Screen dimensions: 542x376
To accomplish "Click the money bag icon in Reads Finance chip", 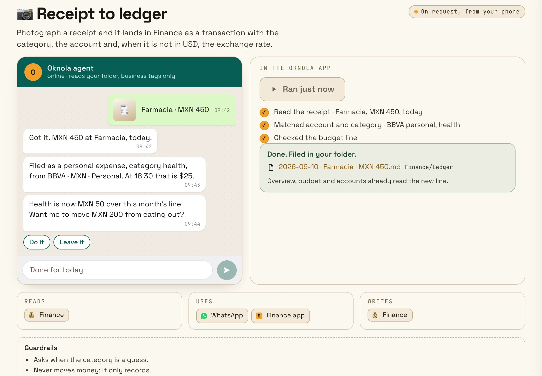I will tap(31, 315).
